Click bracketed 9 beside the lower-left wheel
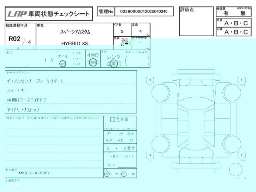The width and height of the screenshot is (256, 192). pos(150,155)
